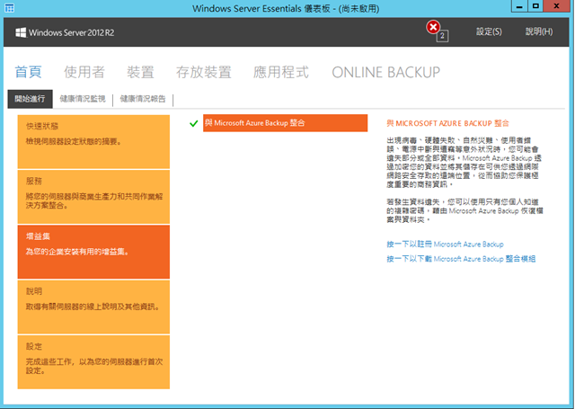Open the 說明(H) help menu

(x=539, y=32)
